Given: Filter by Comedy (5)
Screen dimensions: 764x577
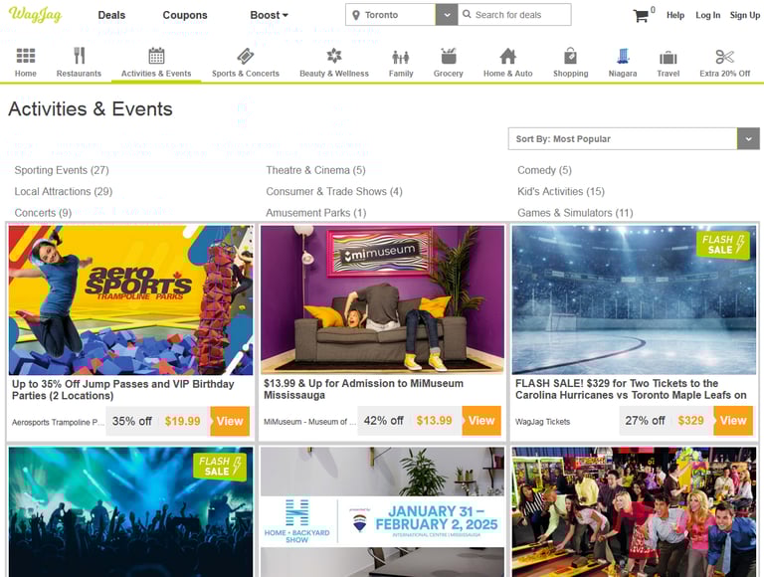Looking at the screenshot, I should point(544,170).
